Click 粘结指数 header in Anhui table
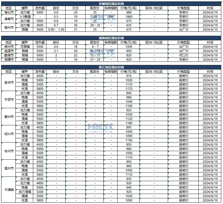Screen dimensions: 223x204 pos(111,8)
